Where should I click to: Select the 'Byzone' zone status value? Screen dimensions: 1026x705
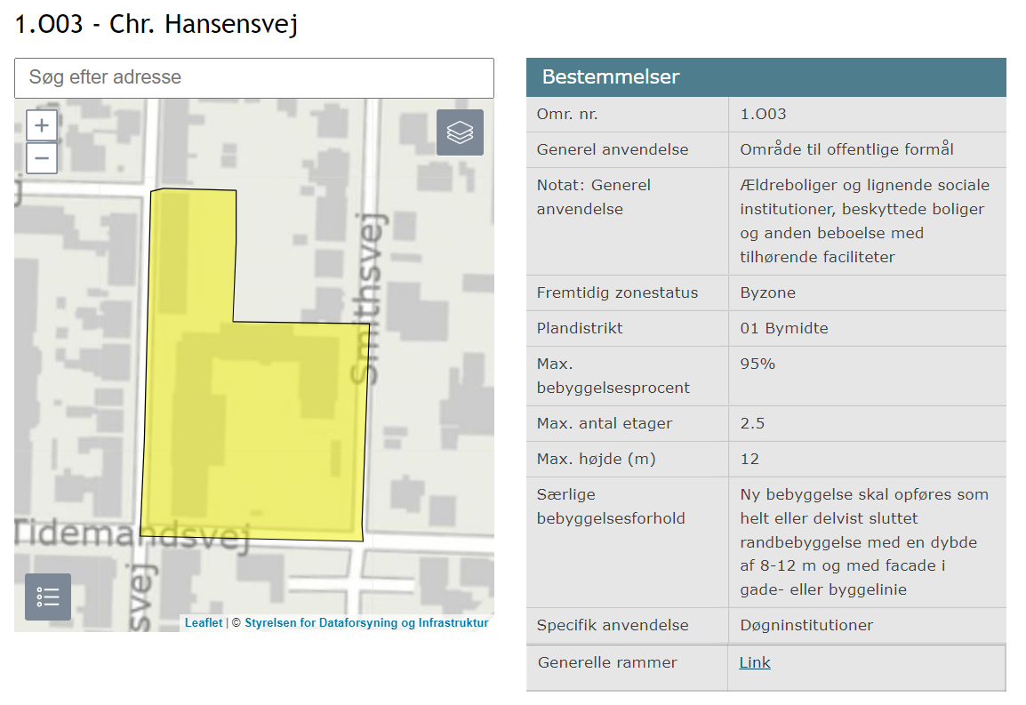(x=767, y=292)
